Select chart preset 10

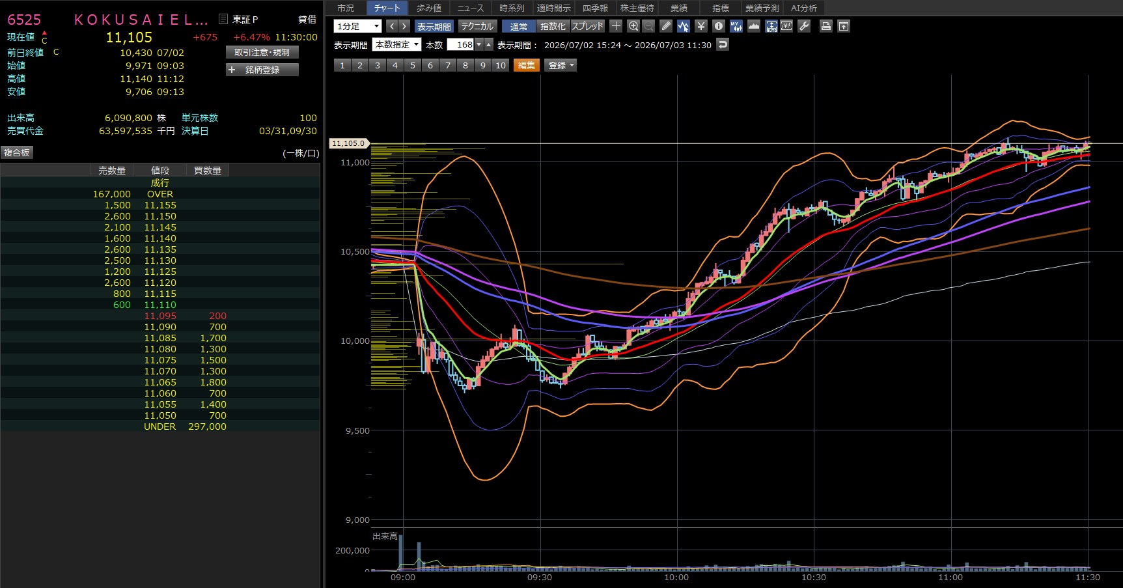501,65
